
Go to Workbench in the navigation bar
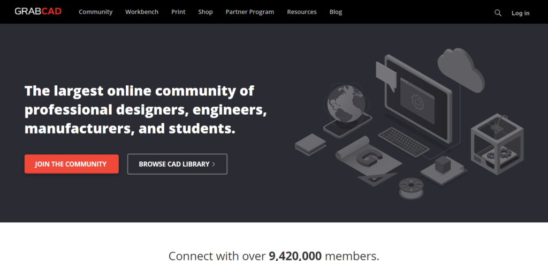[x=141, y=12]
